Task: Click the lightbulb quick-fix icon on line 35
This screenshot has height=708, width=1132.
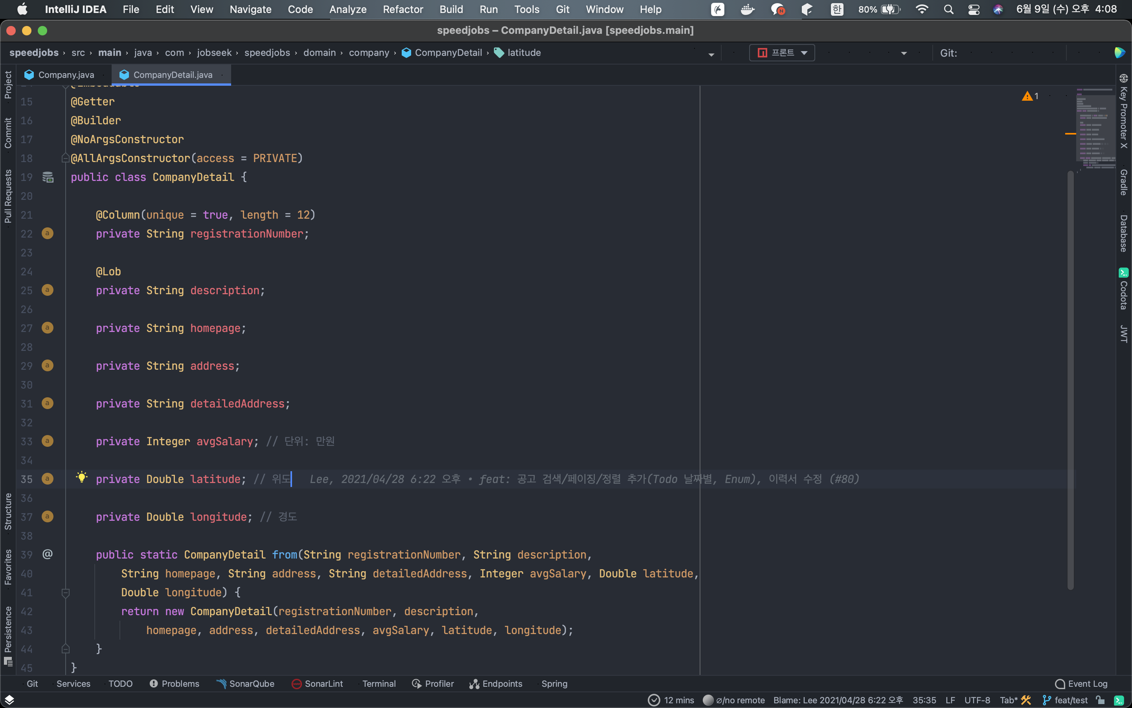Action: [x=81, y=477]
